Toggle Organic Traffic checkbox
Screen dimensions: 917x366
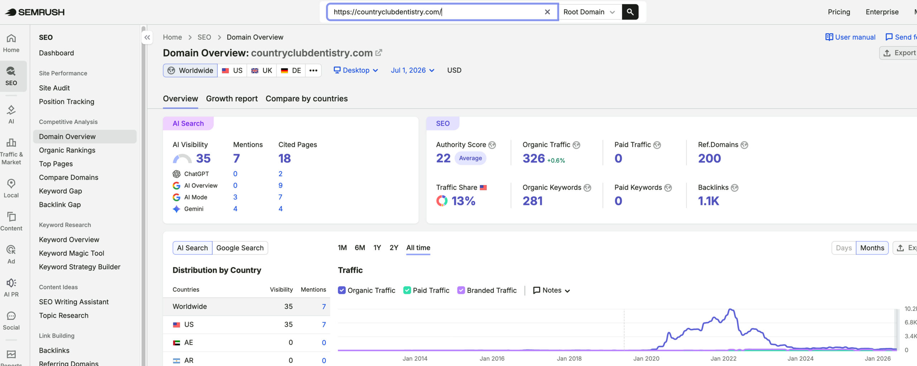pyautogui.click(x=342, y=290)
